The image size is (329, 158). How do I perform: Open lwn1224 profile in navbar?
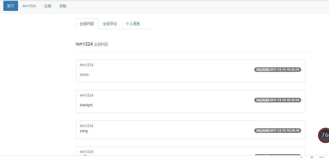(29, 6)
